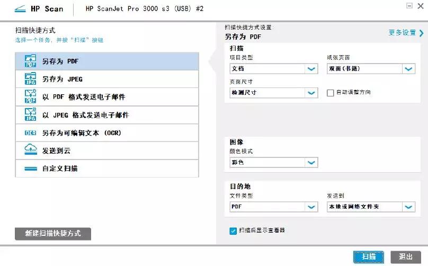Click the HP Scan logo icon
The image size is (428, 266).
pyautogui.click(x=20, y=9)
